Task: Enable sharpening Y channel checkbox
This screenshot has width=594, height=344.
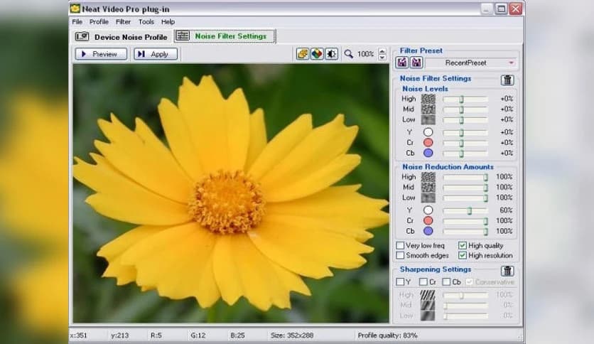Action: pos(400,282)
